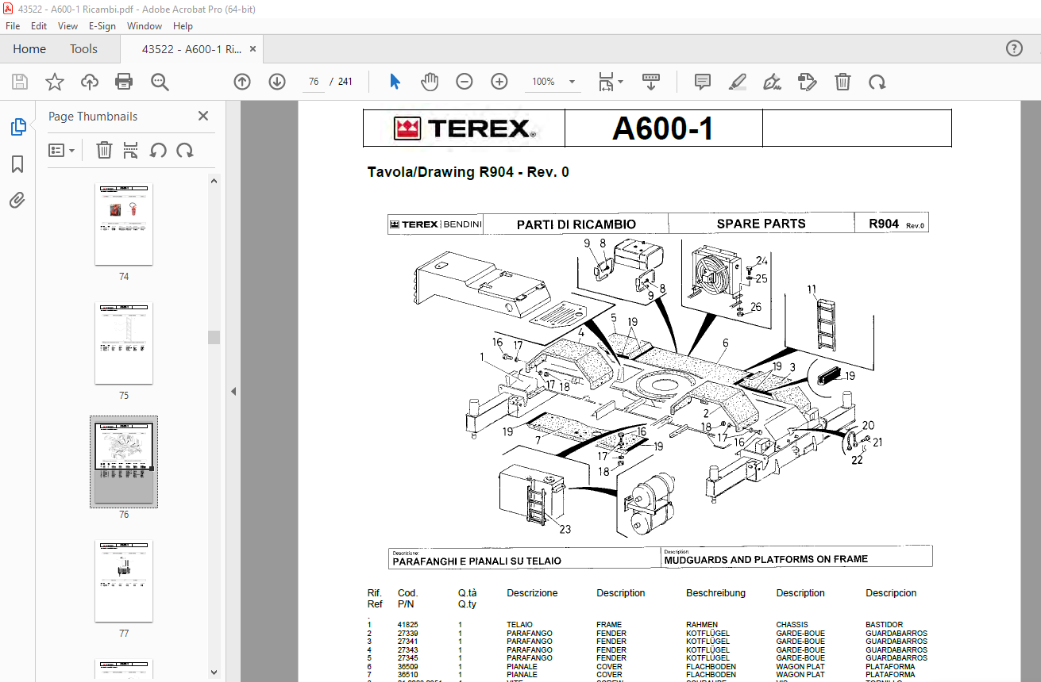Image resolution: width=1041 pixels, height=682 pixels.
Task: Click 'PARAFANGHI E PIANALI SU TELAIO' text
Action: point(476,561)
